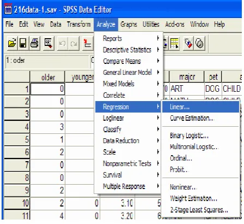Click the Redo arrow icon

[74, 43]
